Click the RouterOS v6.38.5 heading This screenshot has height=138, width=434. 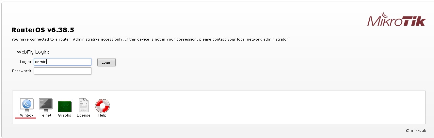[43, 30]
